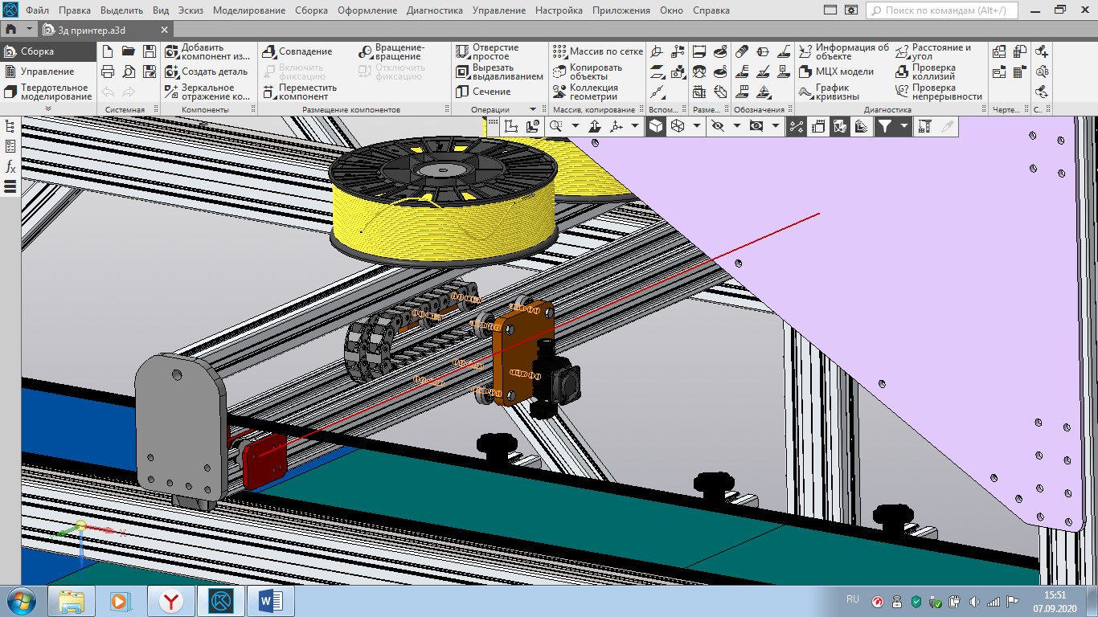The image size is (1098, 617).
Task: Click the Совпадение mate tool
Action: tap(297, 51)
